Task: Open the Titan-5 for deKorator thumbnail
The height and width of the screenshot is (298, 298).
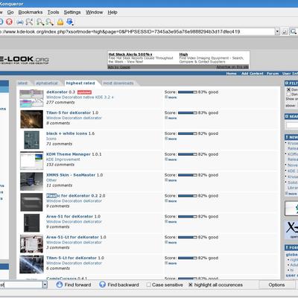Action: point(31,119)
